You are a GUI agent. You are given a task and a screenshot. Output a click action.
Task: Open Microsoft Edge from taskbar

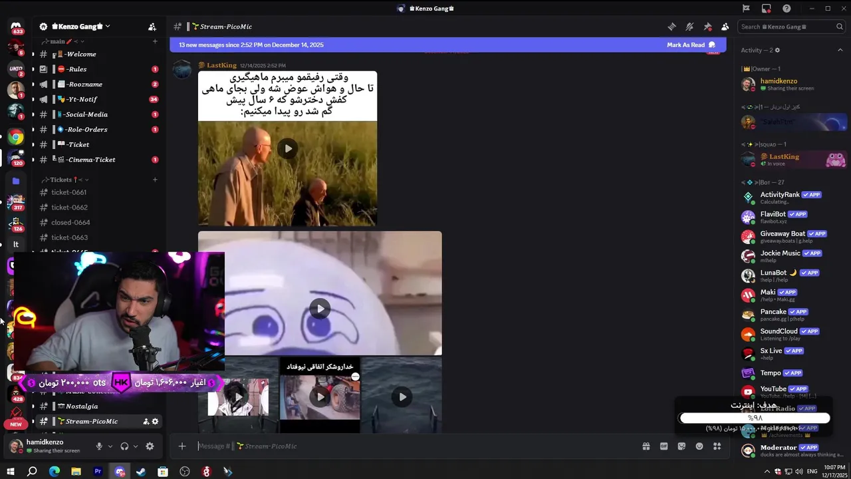pyautogui.click(x=54, y=472)
